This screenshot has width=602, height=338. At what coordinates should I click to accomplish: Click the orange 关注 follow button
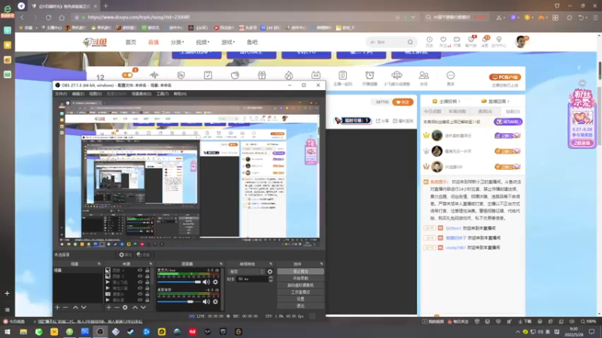pos(403,102)
